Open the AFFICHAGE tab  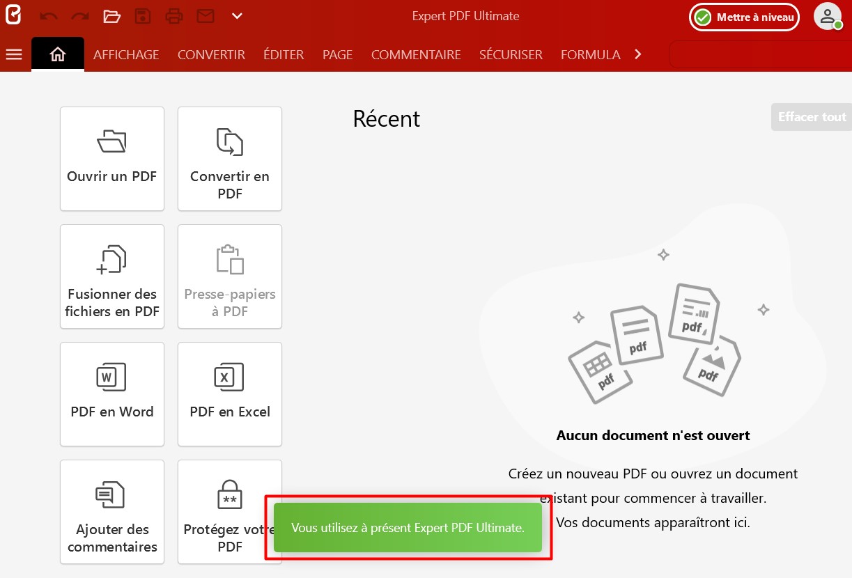click(126, 54)
